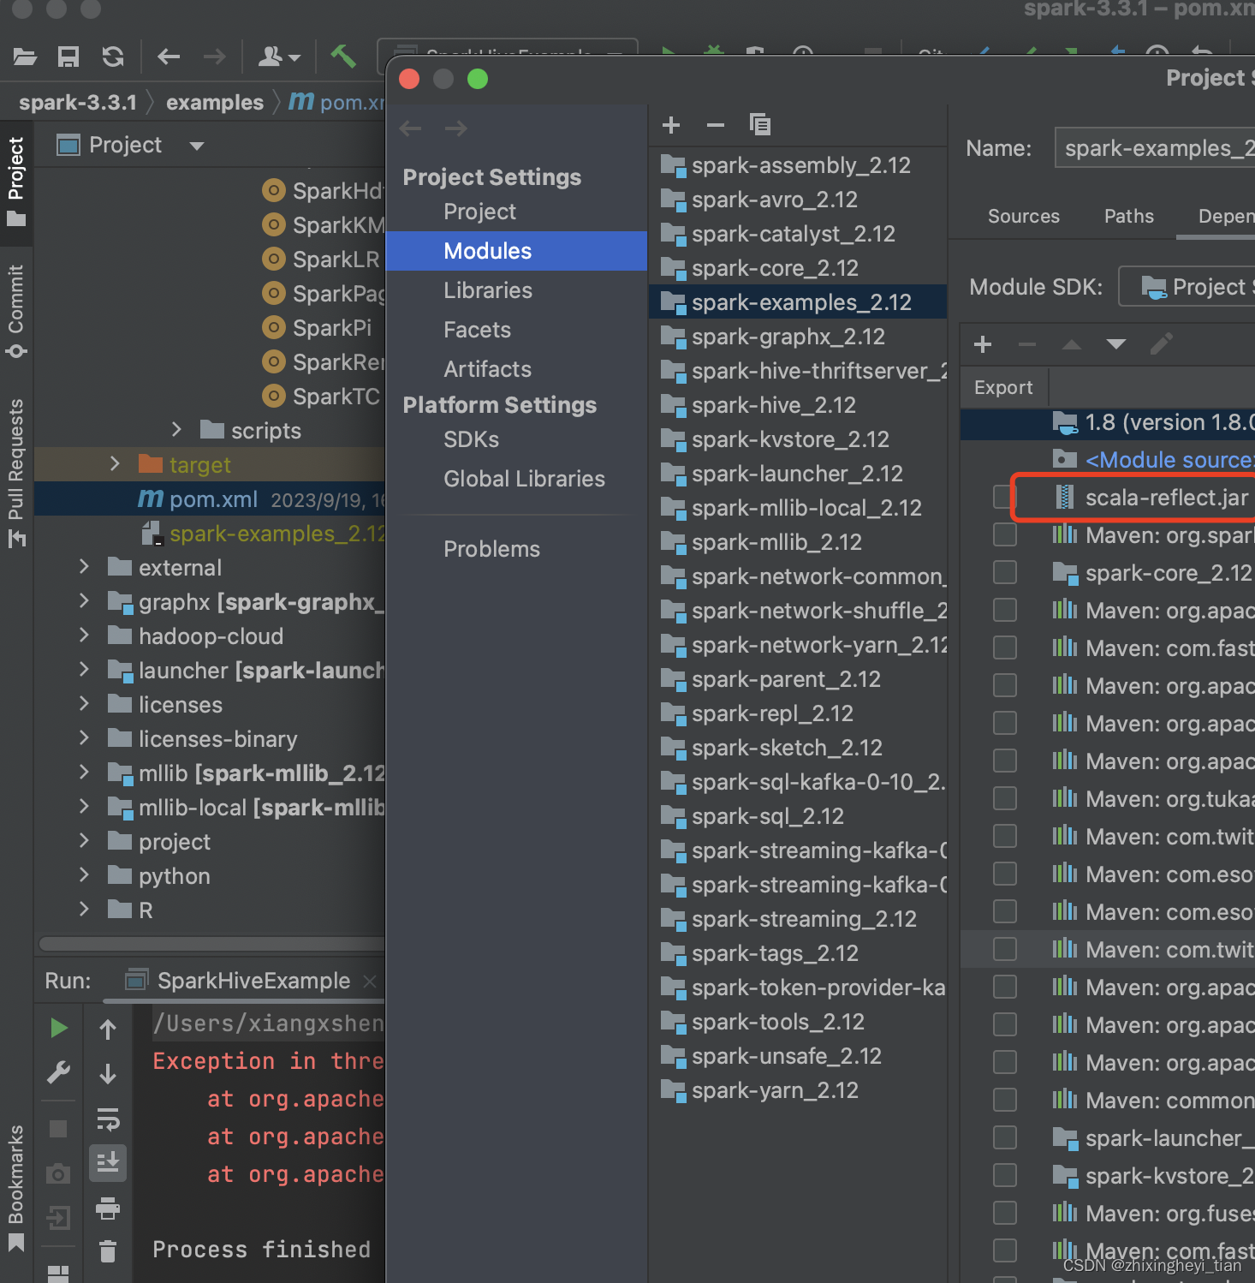
Task: Close the SparkHiveExample run tab
Action: click(x=370, y=982)
